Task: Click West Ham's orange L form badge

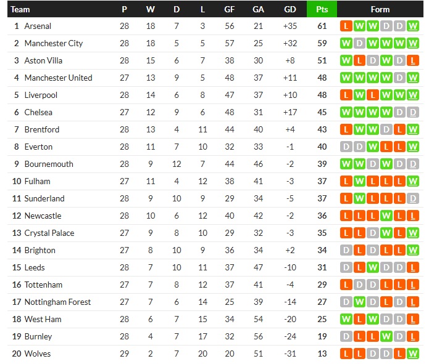Action: [359, 320]
